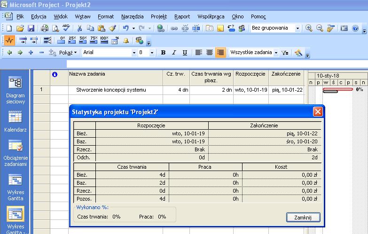Align text to the left
Screen dimensions: 368x234
pos(198,53)
